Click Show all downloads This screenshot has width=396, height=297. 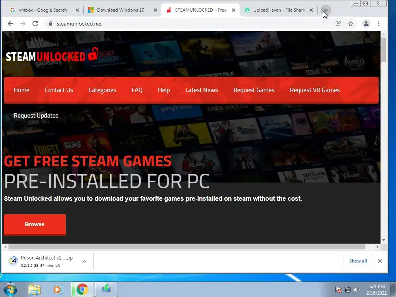click(358, 261)
